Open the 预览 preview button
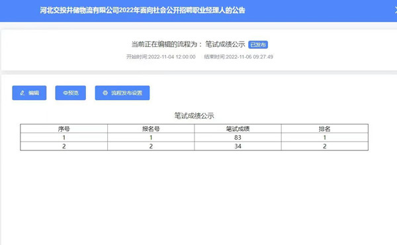The width and height of the screenshot is (397, 245). tap(70, 93)
